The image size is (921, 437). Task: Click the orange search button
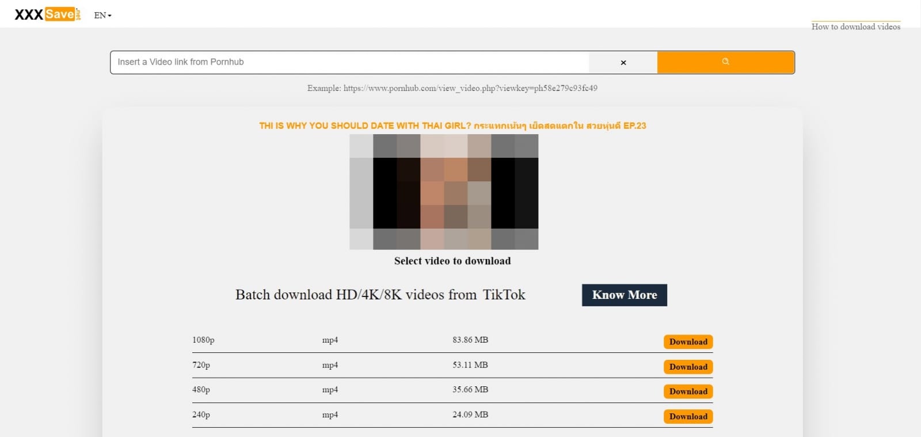tap(726, 62)
